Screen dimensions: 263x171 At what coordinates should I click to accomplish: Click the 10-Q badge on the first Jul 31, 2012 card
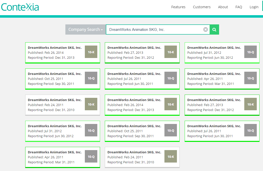[x=251, y=52]
